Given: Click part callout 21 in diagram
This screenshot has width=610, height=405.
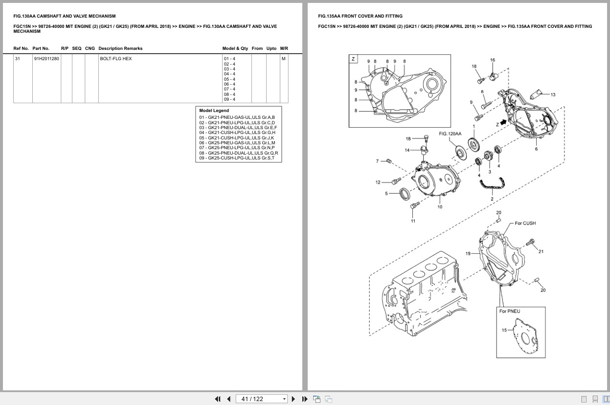Looking at the screenshot, I should pos(541,251).
